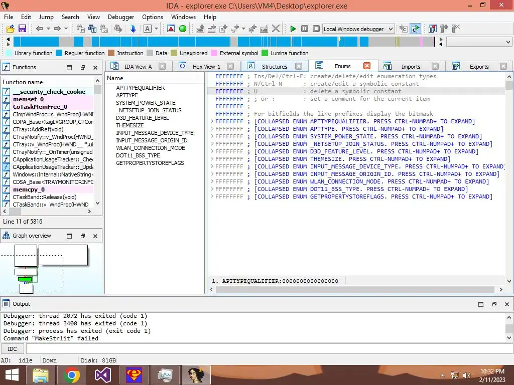Start process with green play button
Viewport: 514px width, 385px height.
[x=293, y=29]
